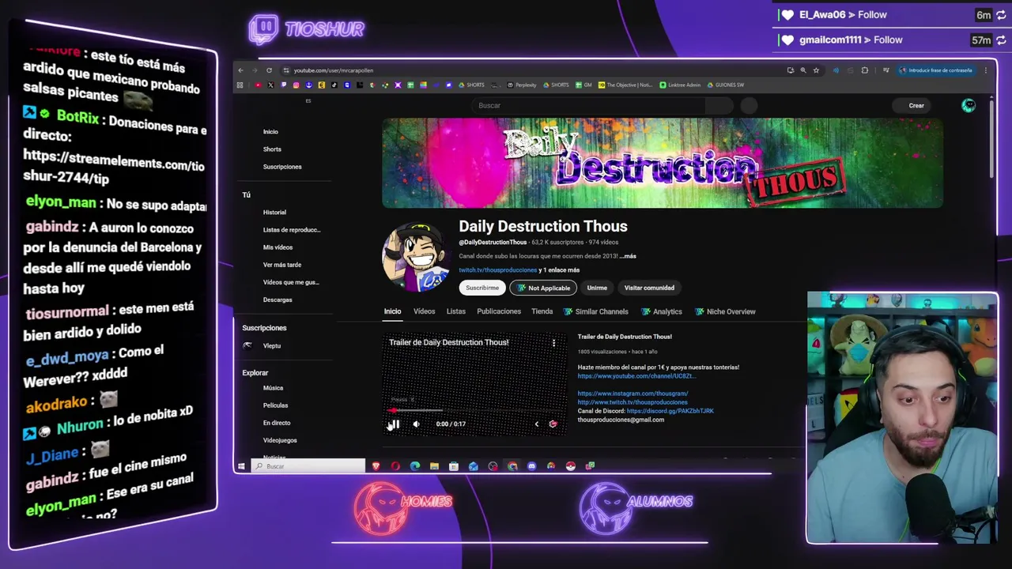The height and width of the screenshot is (569, 1012).
Task: Switch to the Listas channel tab
Action: [456, 311]
